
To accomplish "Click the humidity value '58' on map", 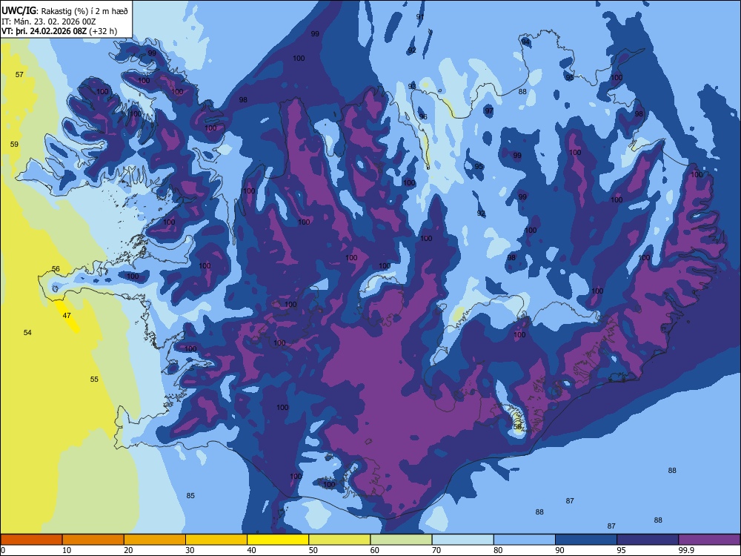I will coord(517,427).
